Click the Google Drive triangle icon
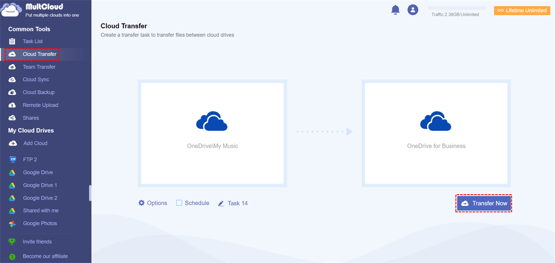 coord(13,173)
